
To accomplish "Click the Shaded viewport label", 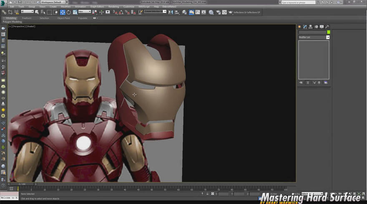I will 30,26.
